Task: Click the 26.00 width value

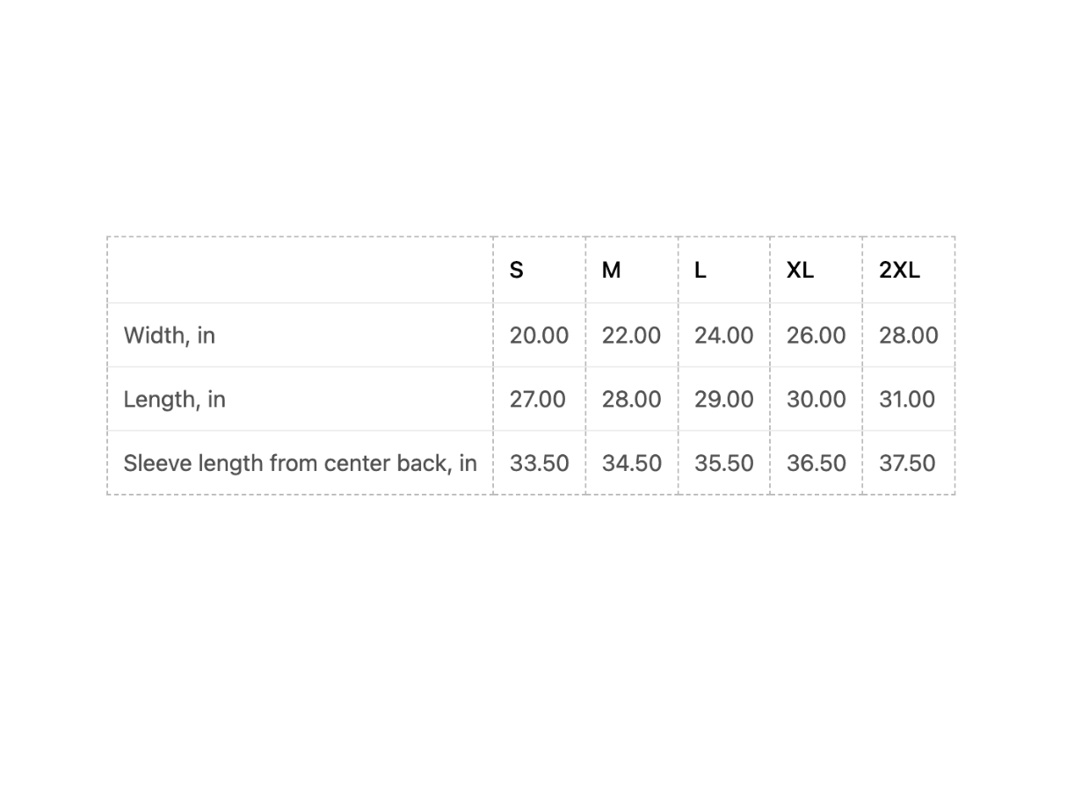Action: [816, 336]
